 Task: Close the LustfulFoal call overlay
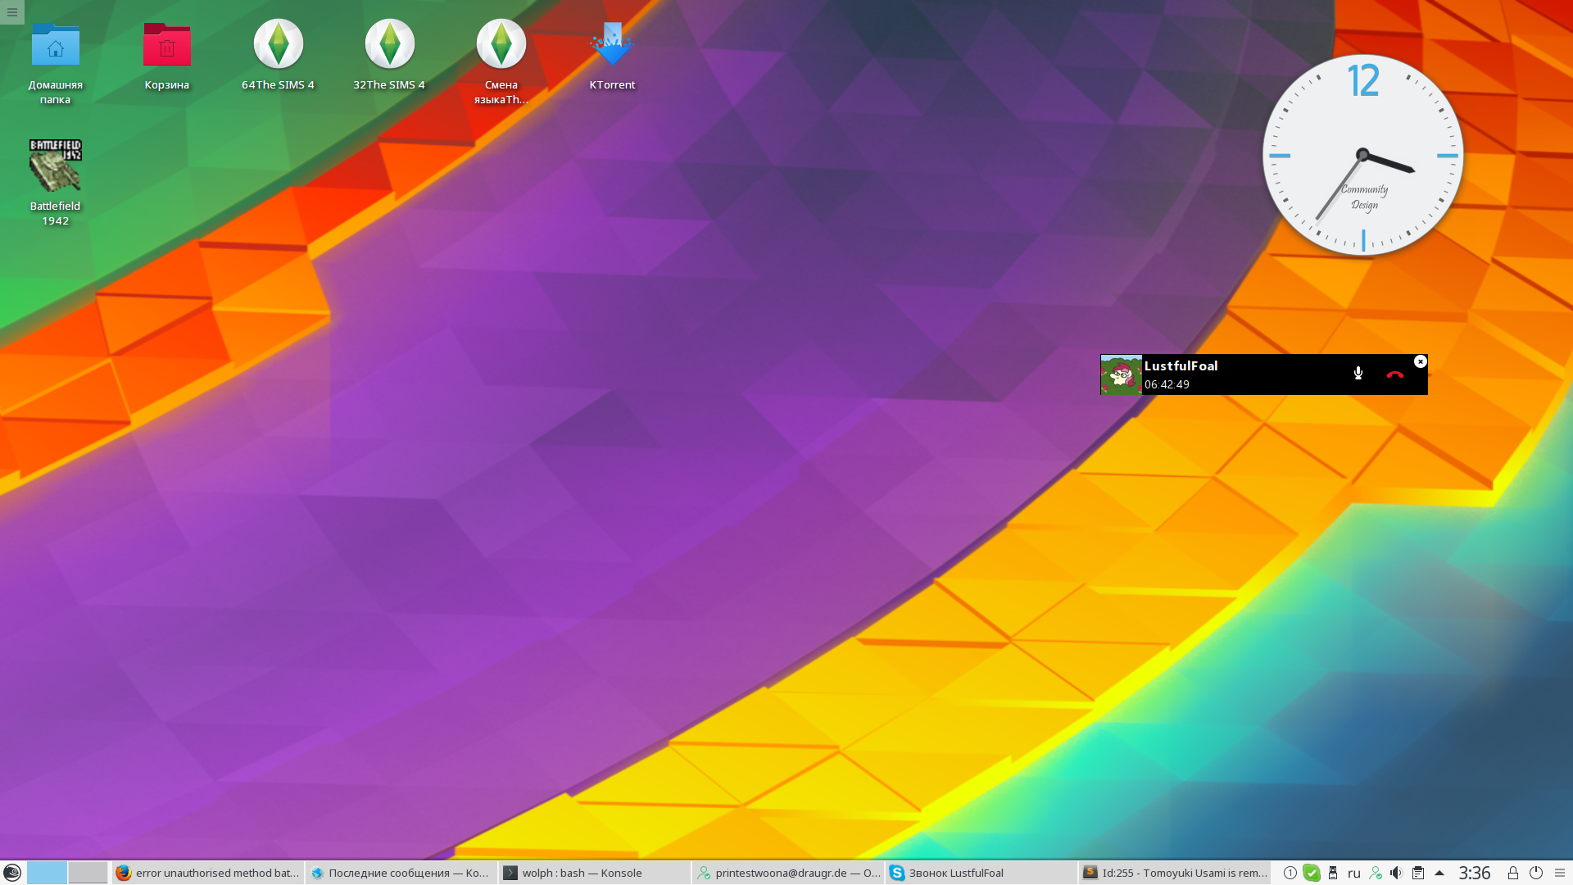pos(1421,361)
